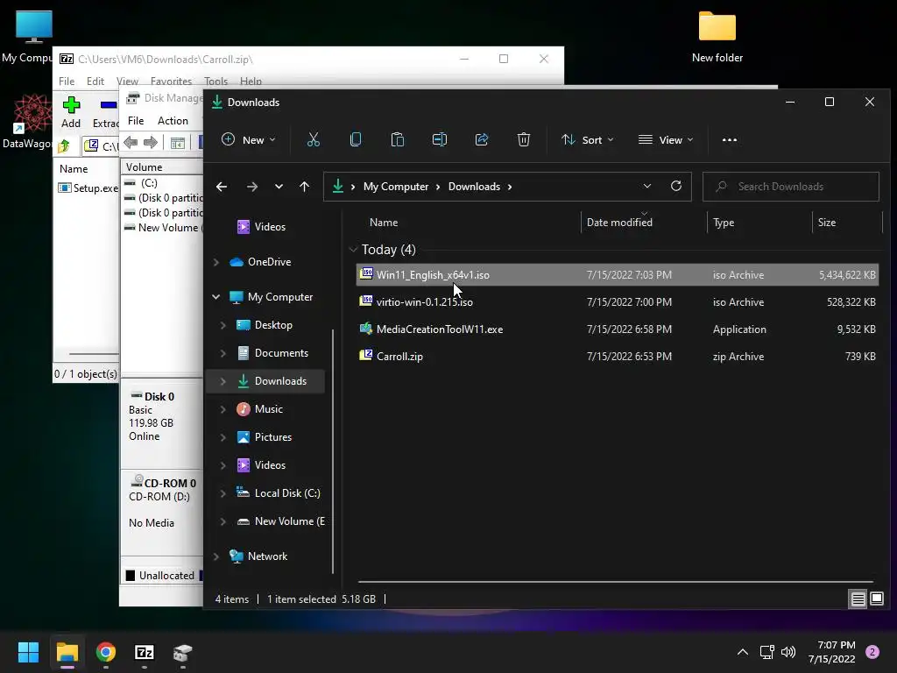The height and width of the screenshot is (673, 897).
Task: Expand the Documents tree node
Action: (x=223, y=353)
